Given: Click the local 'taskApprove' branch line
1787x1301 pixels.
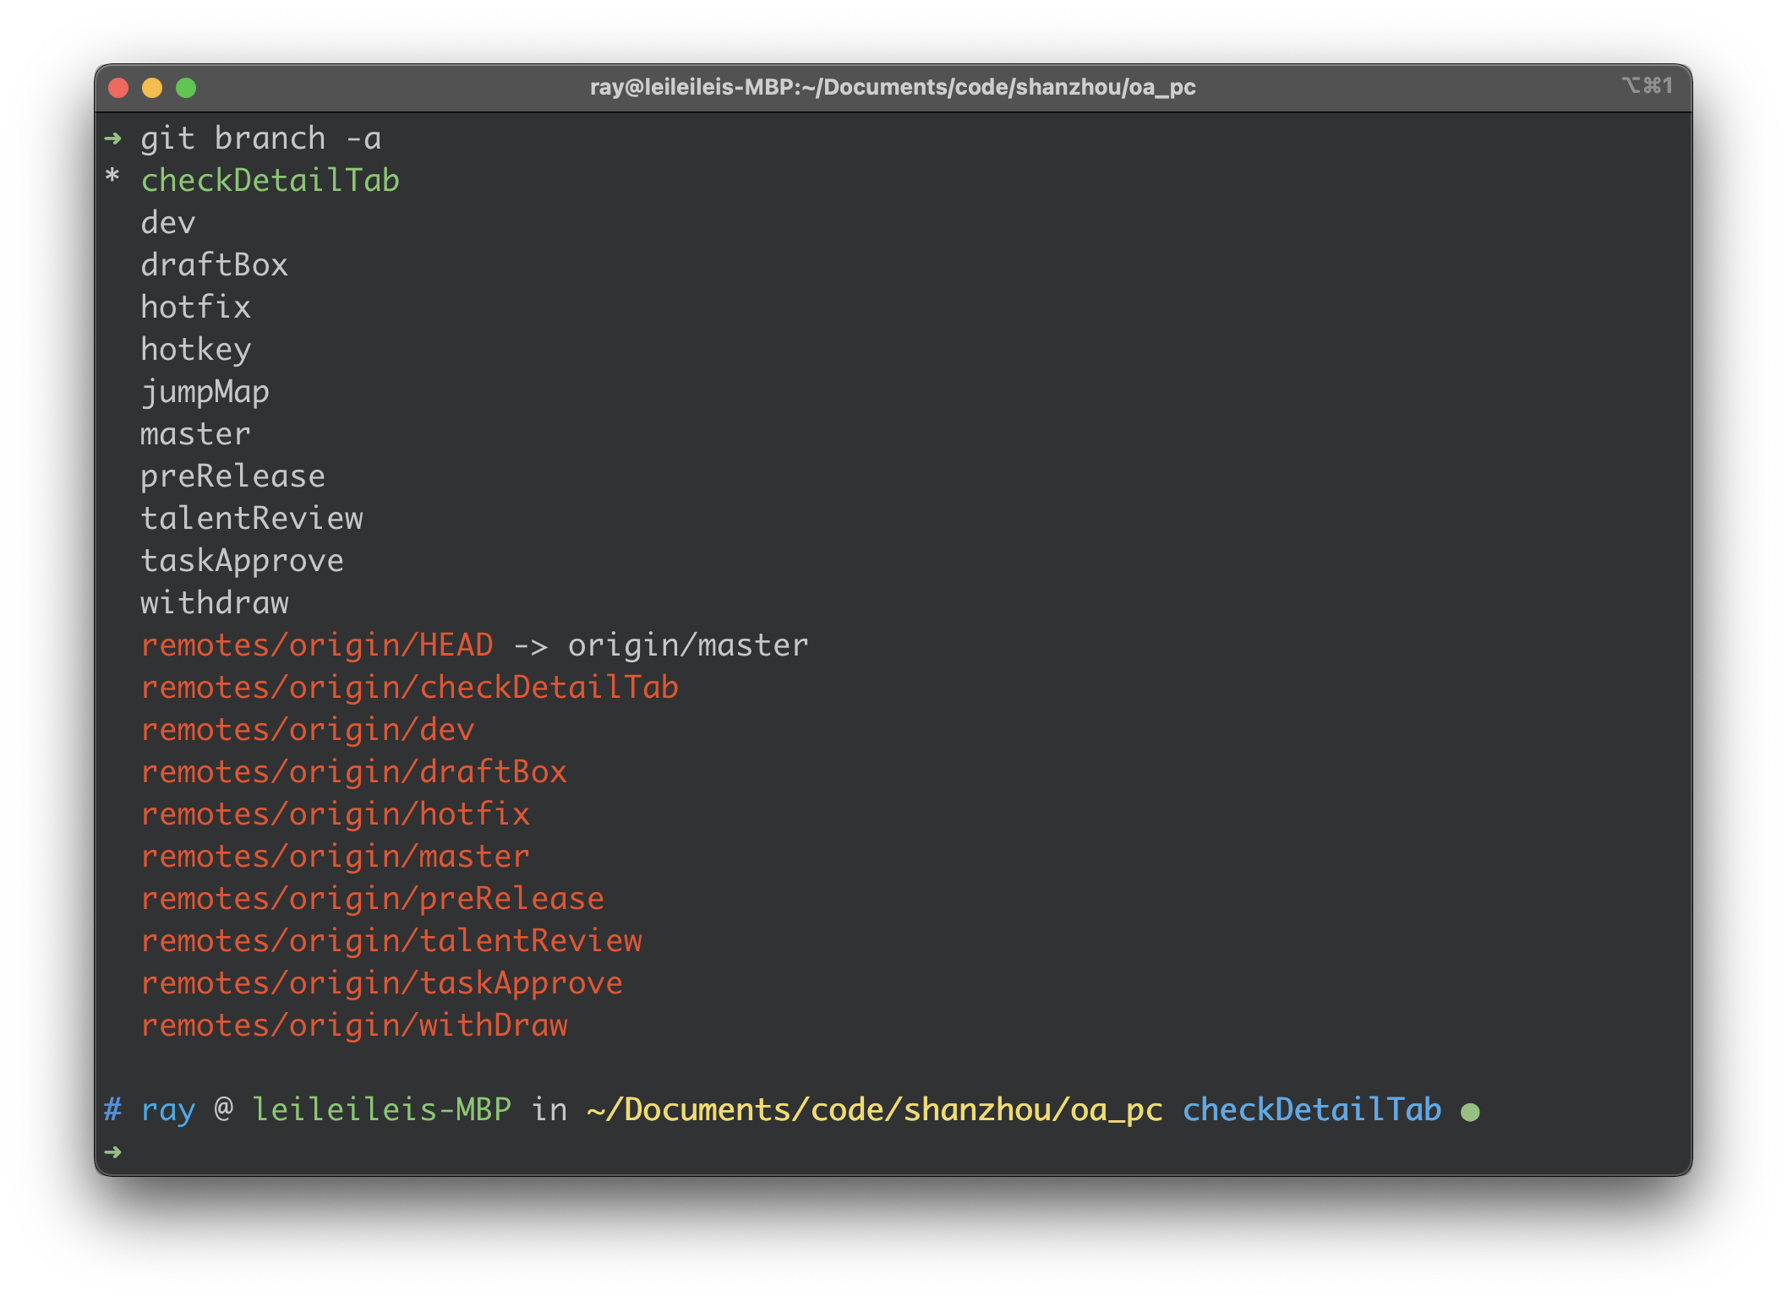Looking at the screenshot, I should click(242, 562).
